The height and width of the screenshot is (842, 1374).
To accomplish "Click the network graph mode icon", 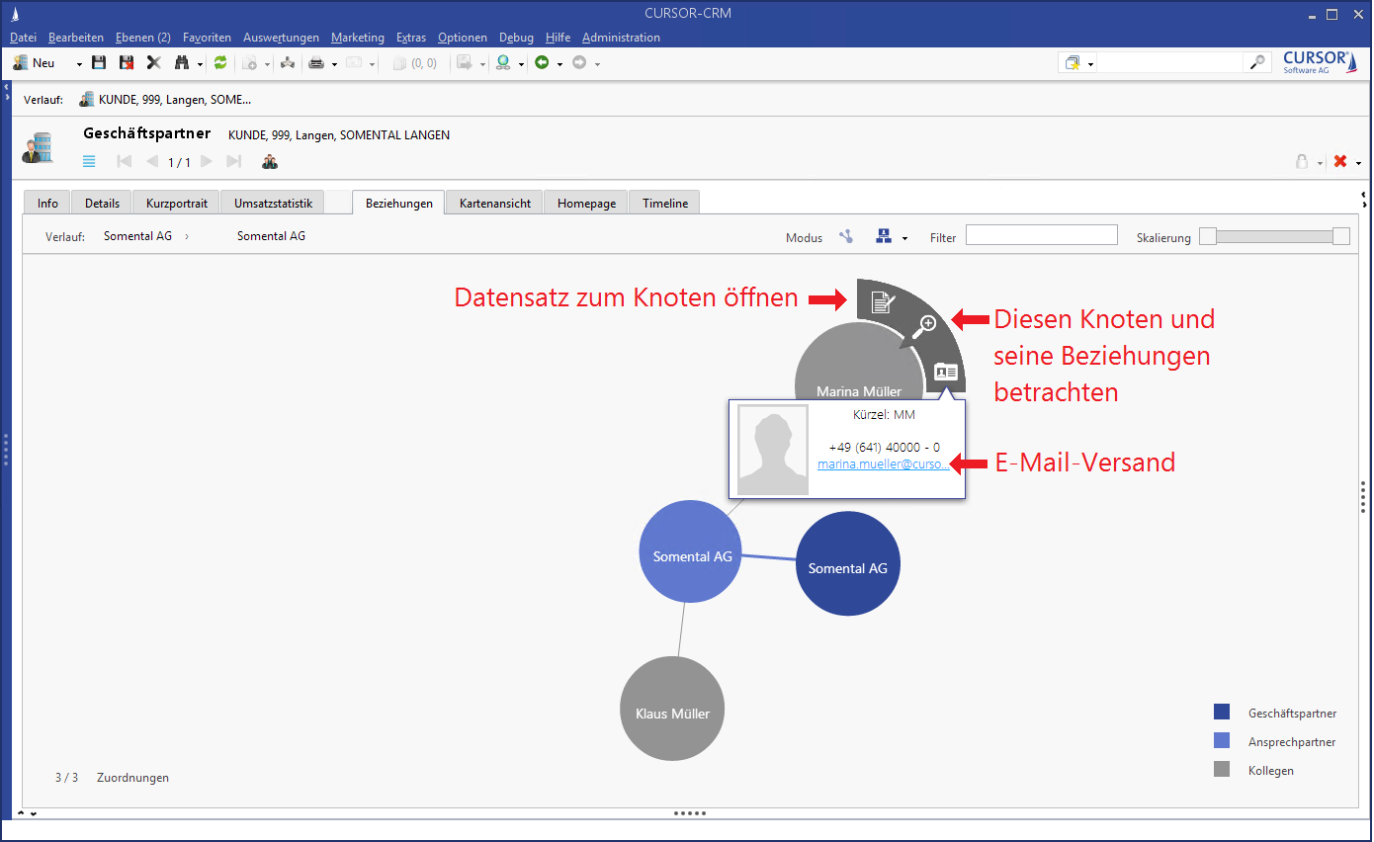I will point(846,237).
